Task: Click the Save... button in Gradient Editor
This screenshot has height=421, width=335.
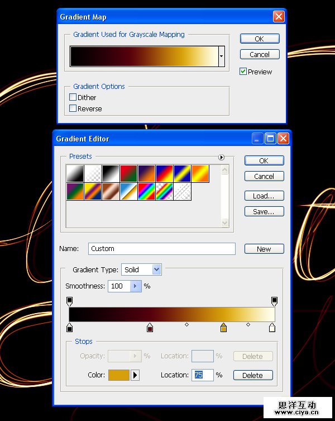Action: pos(264,211)
